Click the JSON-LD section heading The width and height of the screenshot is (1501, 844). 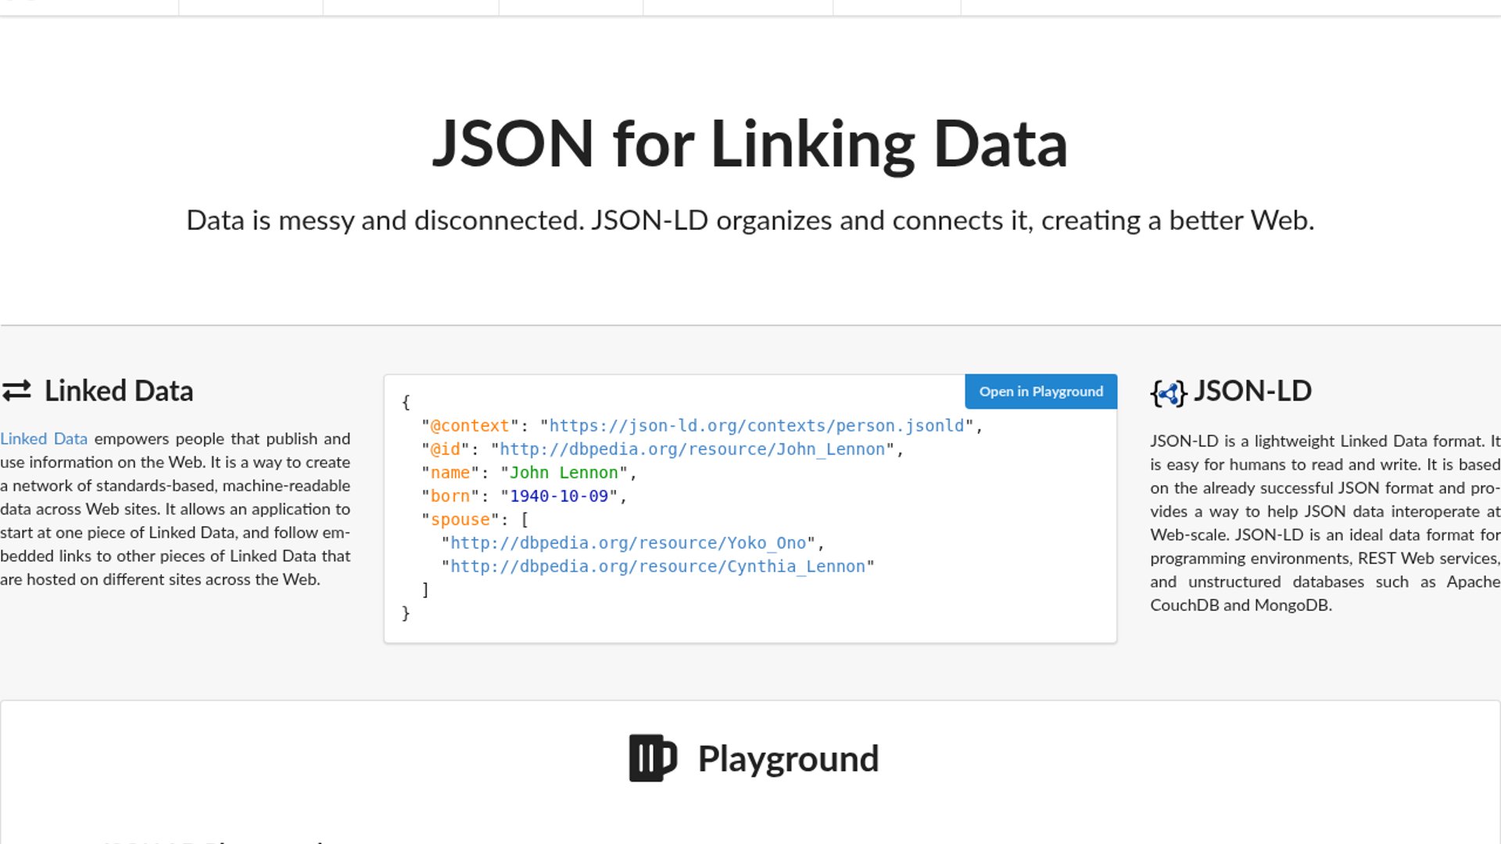(x=1252, y=391)
